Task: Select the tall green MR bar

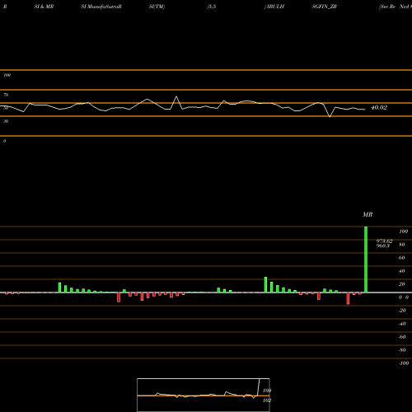Action: (366, 260)
